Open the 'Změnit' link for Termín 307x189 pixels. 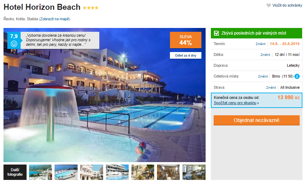point(260,44)
